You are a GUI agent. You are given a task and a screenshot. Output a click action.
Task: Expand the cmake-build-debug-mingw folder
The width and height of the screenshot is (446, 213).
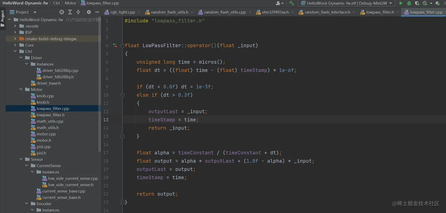coord(15,39)
